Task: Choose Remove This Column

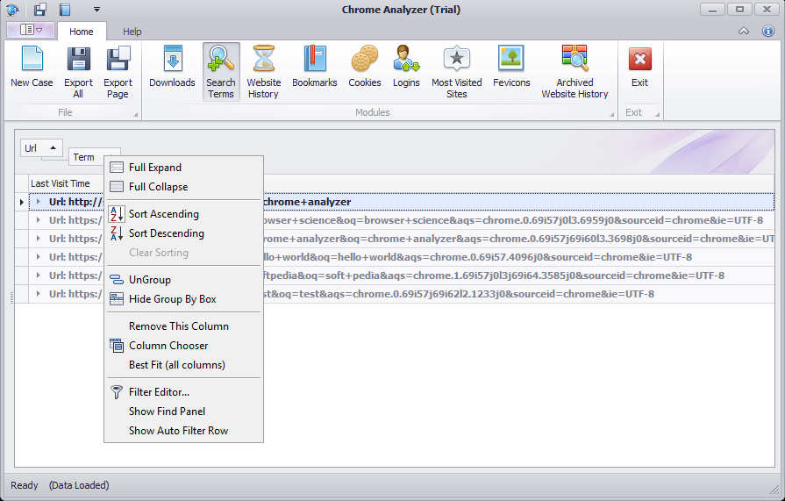Action: (183, 326)
